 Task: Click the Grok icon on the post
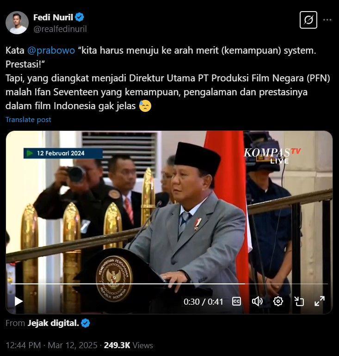[308, 20]
